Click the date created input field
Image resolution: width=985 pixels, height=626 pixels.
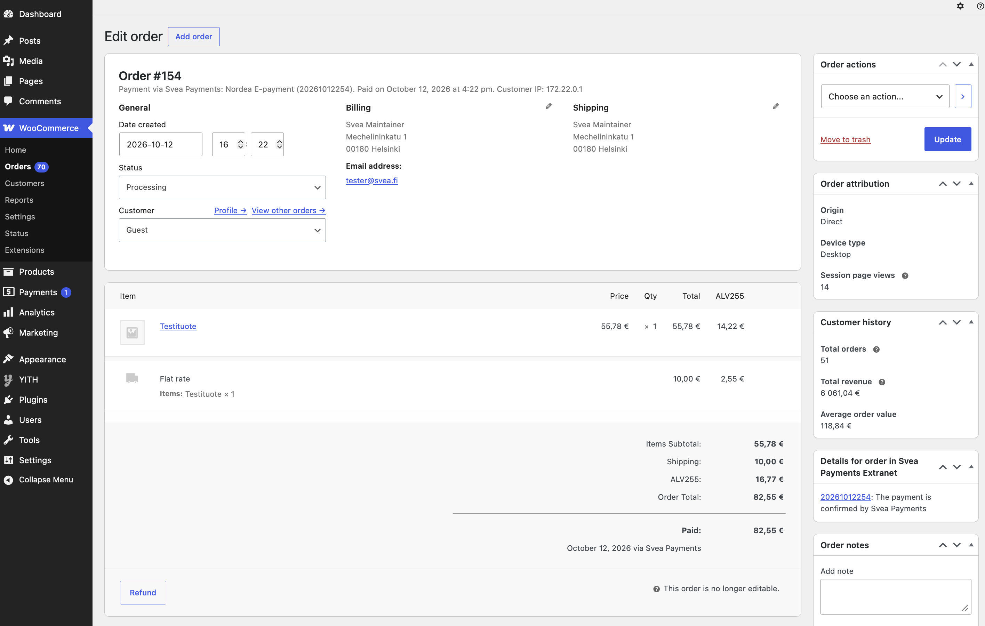point(160,144)
